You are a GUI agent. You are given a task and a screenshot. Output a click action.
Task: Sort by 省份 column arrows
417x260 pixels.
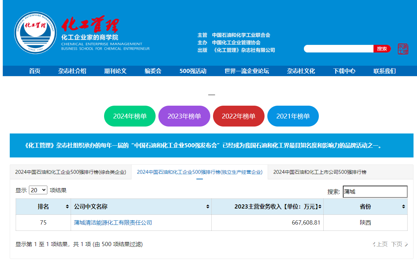click(x=403, y=206)
